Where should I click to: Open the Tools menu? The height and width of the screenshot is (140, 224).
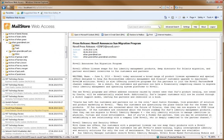point(210,17)
